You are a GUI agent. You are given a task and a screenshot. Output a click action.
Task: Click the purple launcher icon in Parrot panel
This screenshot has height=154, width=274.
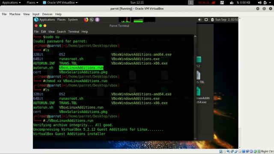coord(97,20)
